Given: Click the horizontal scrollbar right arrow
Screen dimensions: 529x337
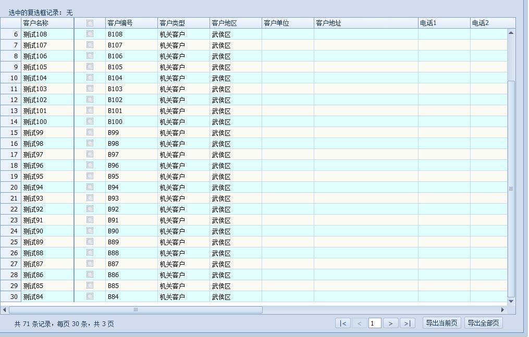Looking at the screenshot, I should point(501,308).
